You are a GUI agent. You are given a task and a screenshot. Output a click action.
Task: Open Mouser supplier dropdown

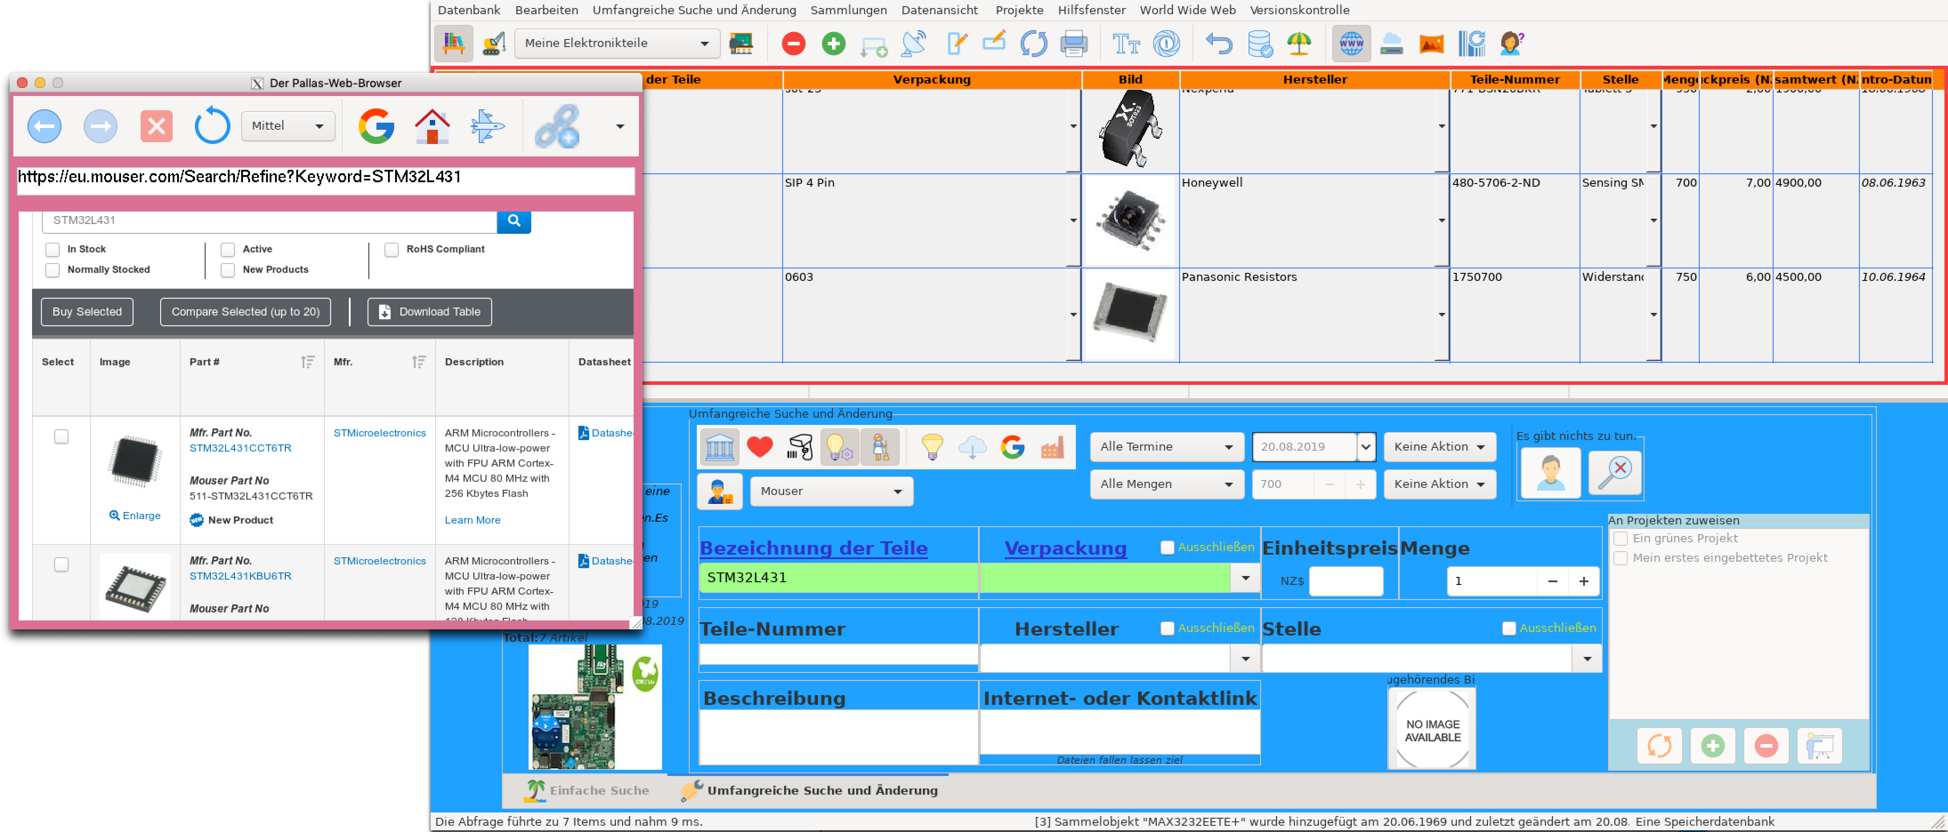832,491
